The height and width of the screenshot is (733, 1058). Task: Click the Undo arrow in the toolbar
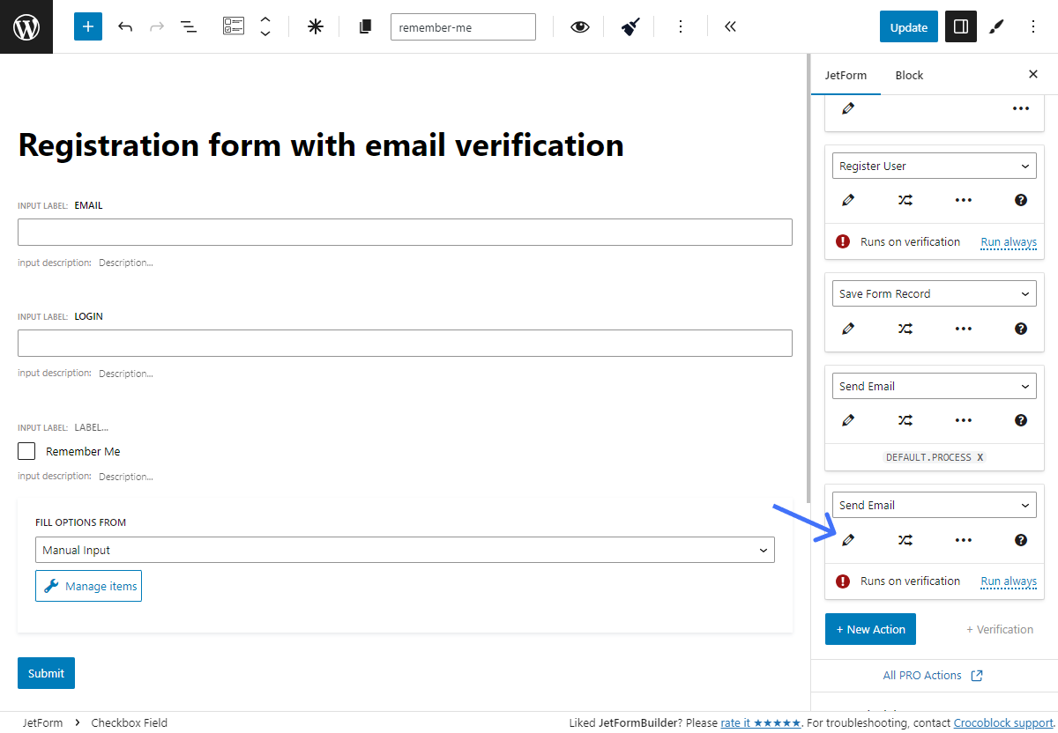(124, 26)
